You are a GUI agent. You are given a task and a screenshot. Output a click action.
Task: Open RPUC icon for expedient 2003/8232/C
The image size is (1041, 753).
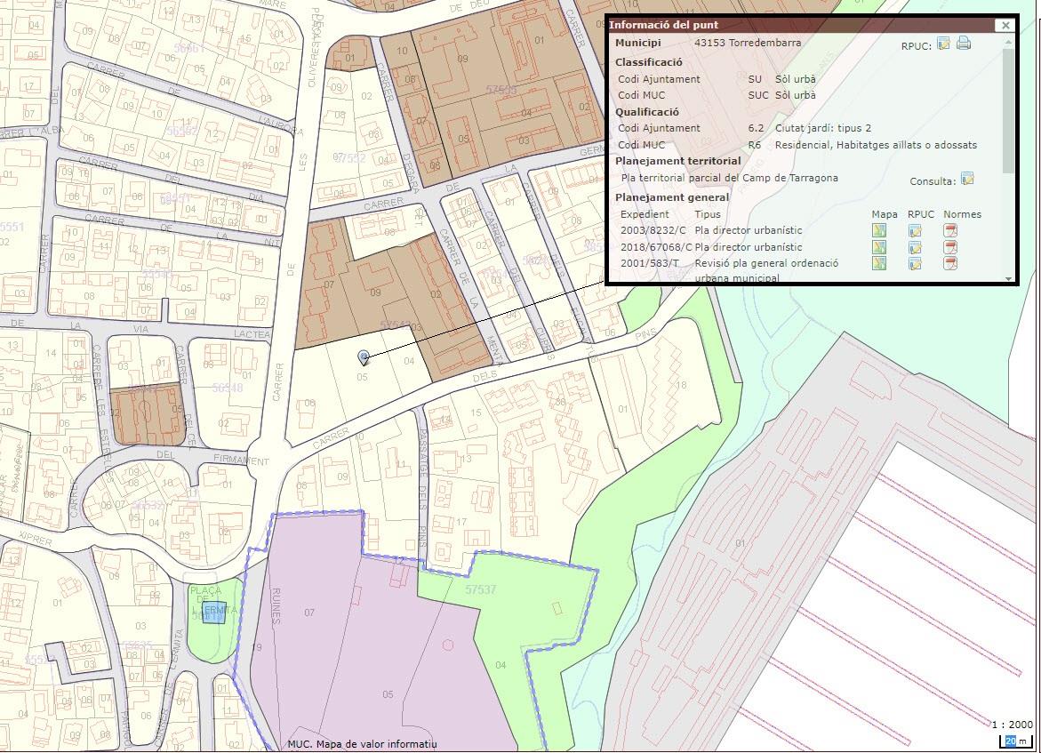pos(915,230)
